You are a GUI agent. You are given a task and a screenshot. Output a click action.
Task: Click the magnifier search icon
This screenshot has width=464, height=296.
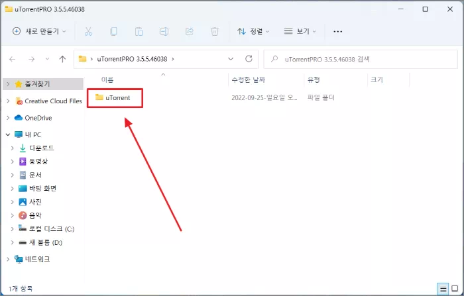click(274, 59)
